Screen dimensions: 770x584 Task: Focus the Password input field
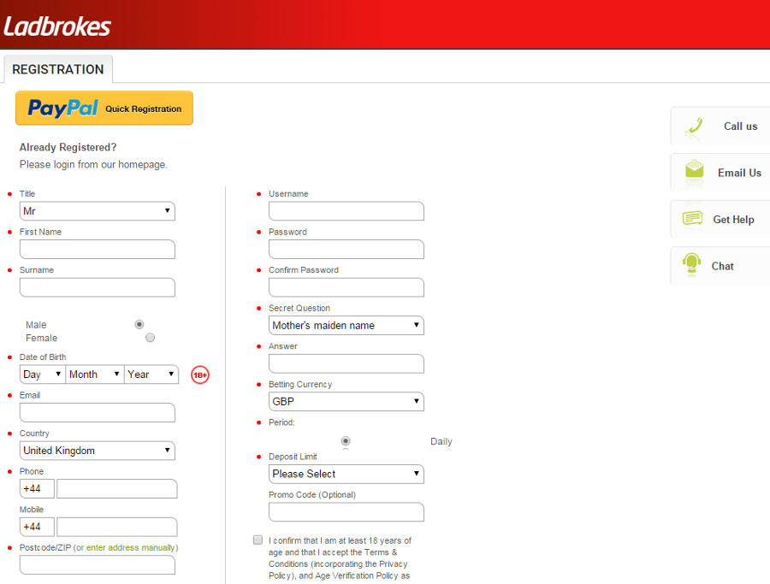click(346, 250)
